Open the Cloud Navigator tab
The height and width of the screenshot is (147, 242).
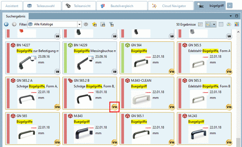pos(171,6)
